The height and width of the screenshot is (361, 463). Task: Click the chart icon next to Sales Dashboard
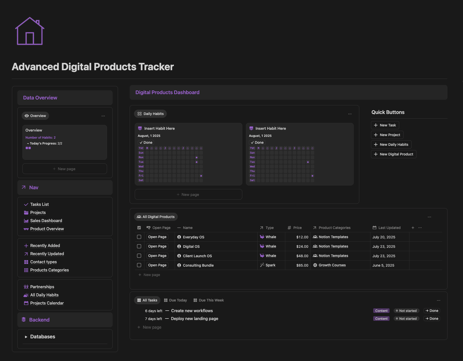point(26,221)
